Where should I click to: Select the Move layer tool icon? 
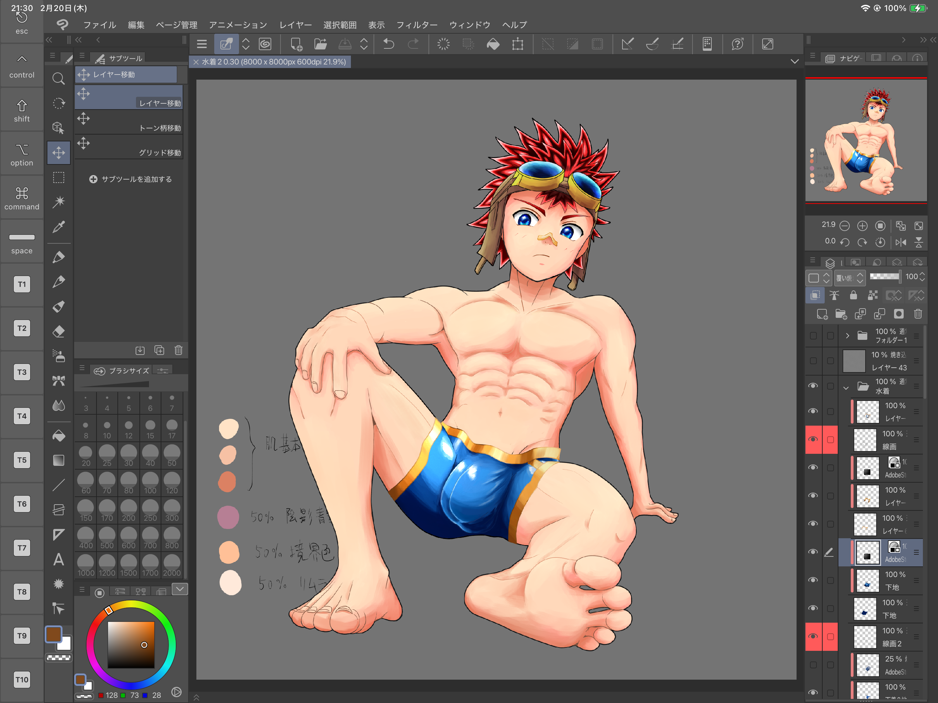[58, 153]
